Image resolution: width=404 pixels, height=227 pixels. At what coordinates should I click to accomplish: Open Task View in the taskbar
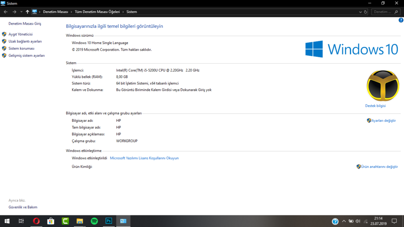(21, 221)
